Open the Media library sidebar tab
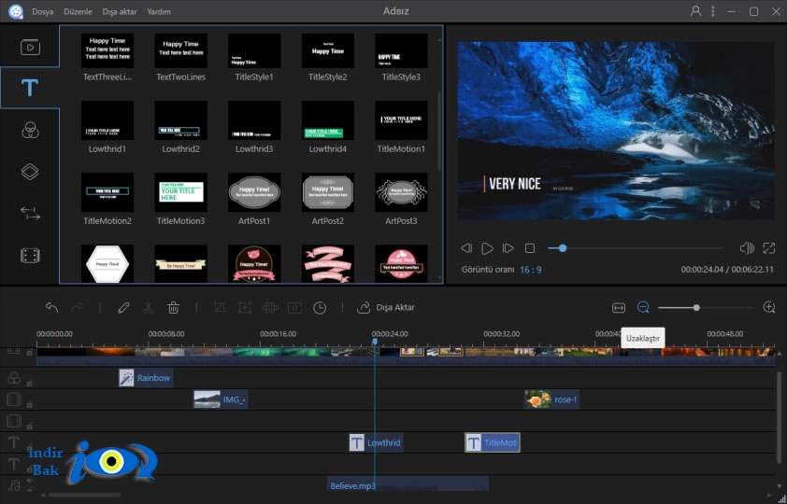The height and width of the screenshot is (504, 787). (x=30, y=47)
